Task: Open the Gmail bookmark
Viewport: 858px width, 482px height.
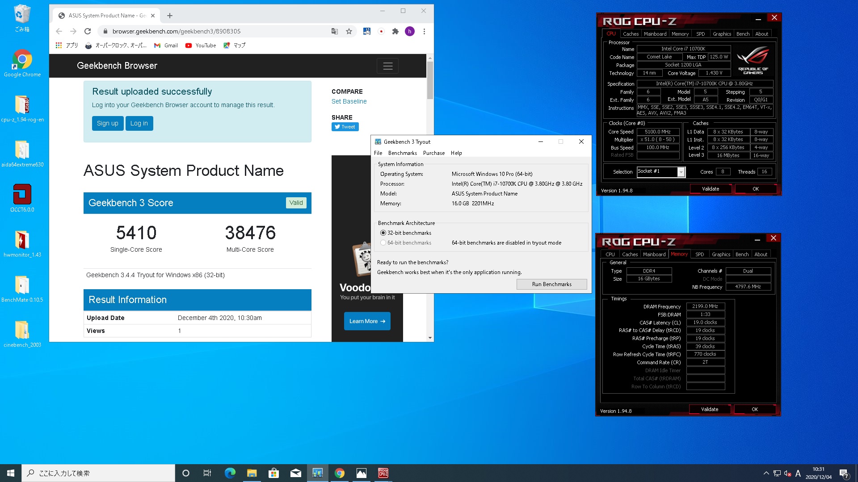Action: click(166, 46)
